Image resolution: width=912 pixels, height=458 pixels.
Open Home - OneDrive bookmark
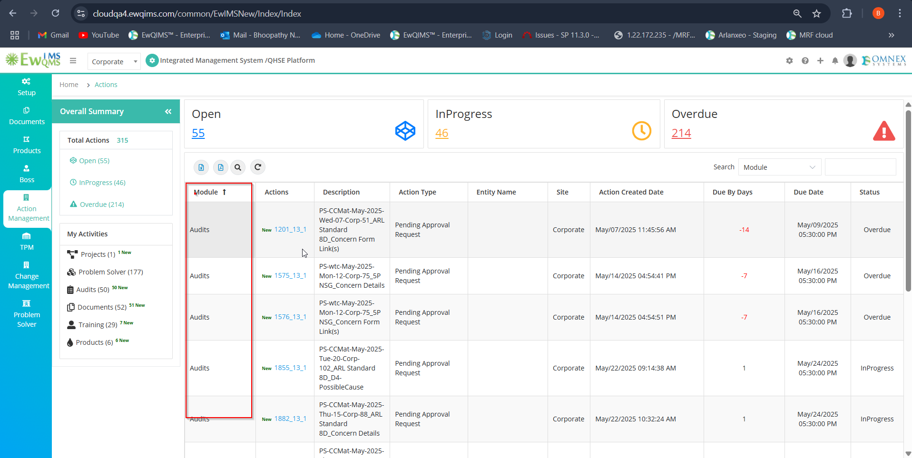tap(346, 35)
